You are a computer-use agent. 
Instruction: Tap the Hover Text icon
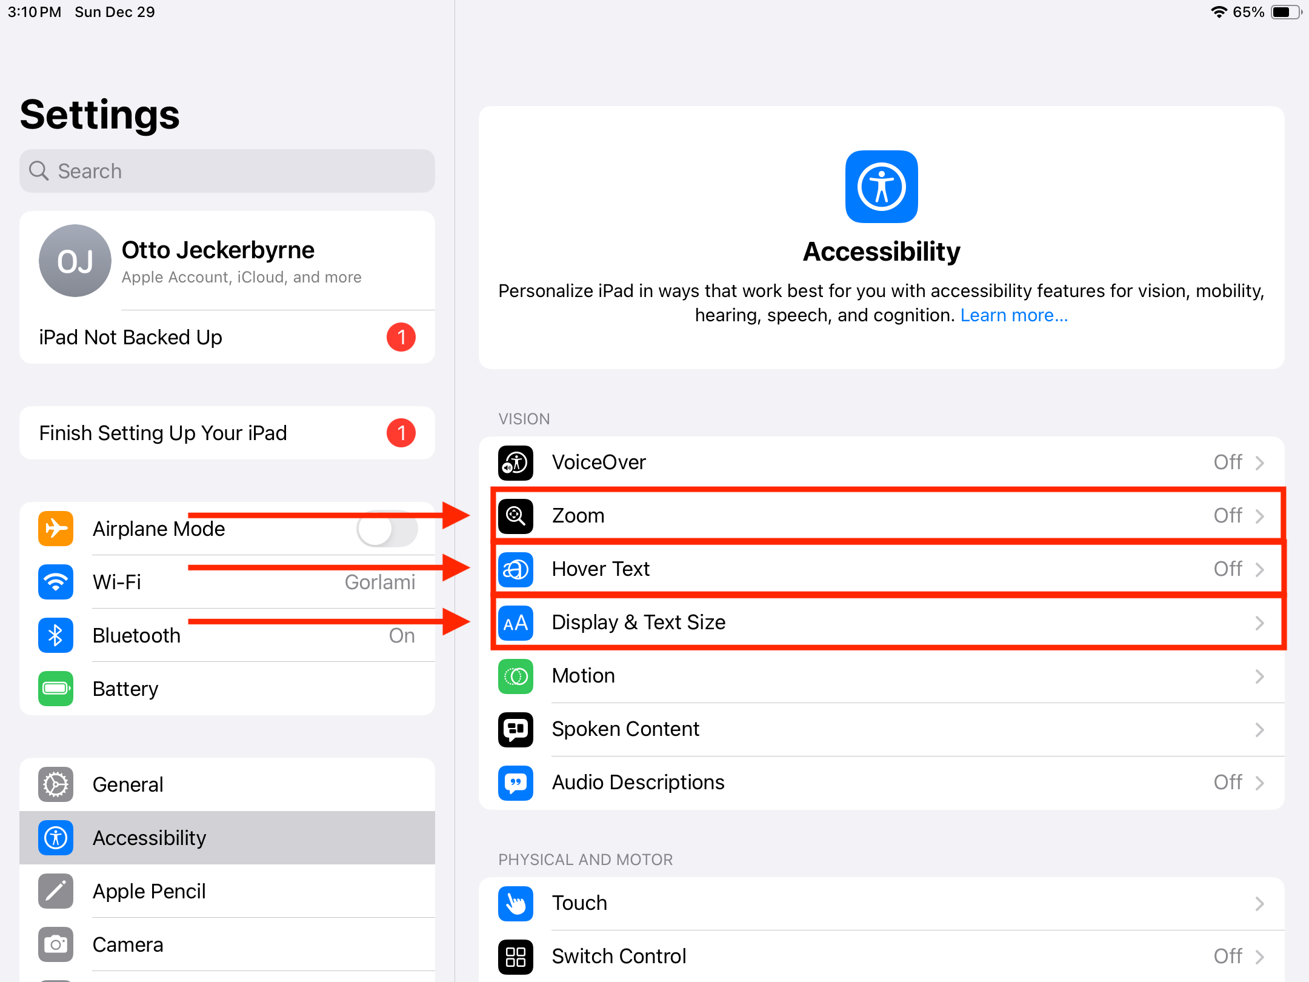click(x=516, y=569)
